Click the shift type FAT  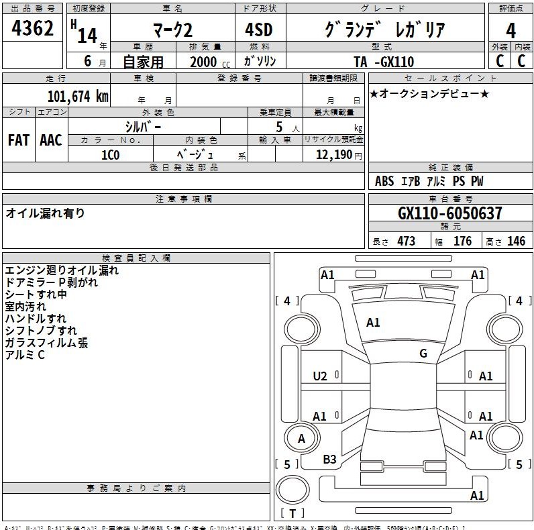pyautogui.click(x=19, y=140)
